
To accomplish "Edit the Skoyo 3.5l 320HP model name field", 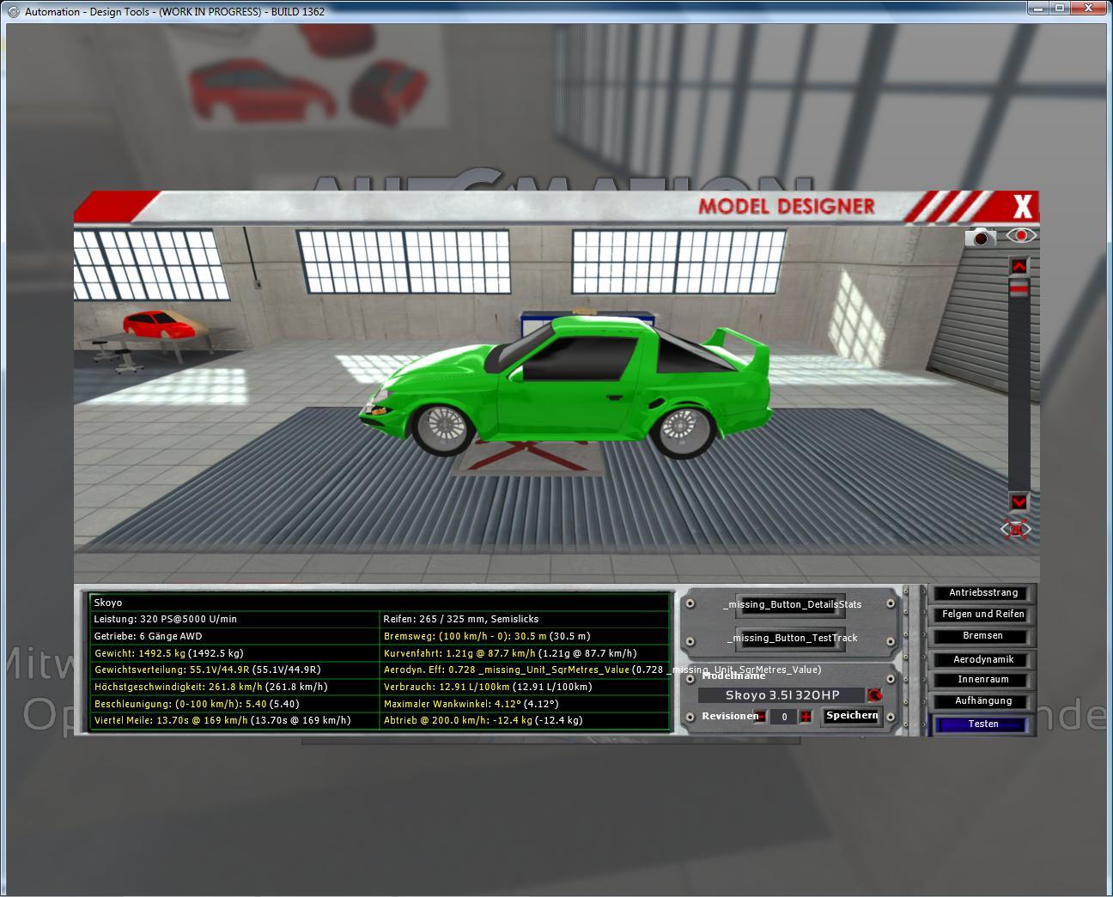I will click(782, 695).
